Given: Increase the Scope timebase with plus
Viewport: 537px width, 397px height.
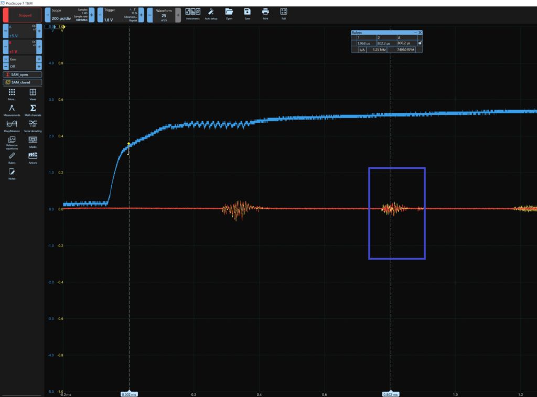Looking at the screenshot, I should pyautogui.click(x=92, y=15).
